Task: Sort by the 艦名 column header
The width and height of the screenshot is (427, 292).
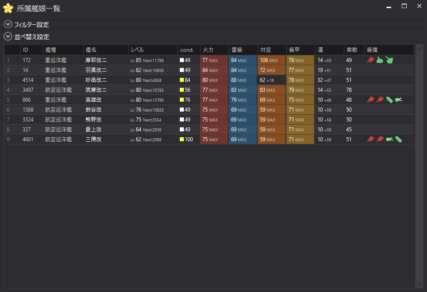Action: point(106,49)
